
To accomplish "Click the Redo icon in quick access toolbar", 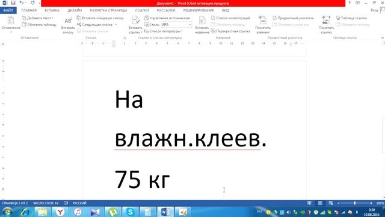I will (32, 3).
